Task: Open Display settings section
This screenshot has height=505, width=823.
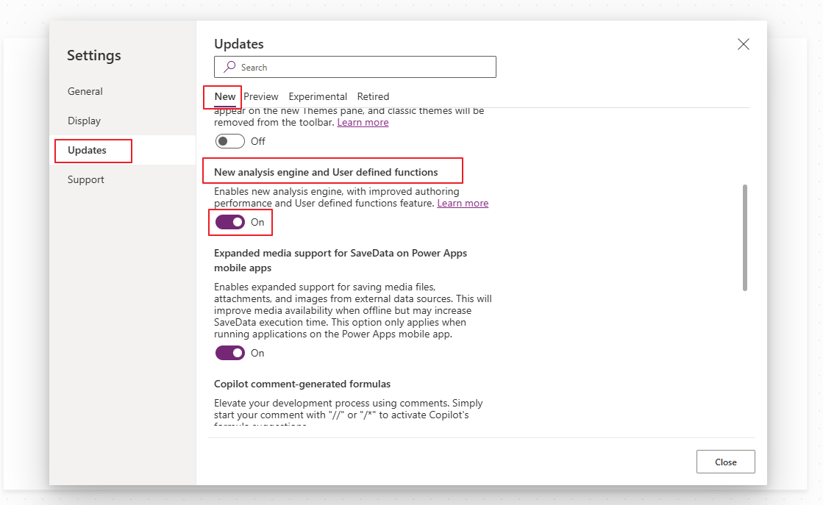Action: pos(83,121)
